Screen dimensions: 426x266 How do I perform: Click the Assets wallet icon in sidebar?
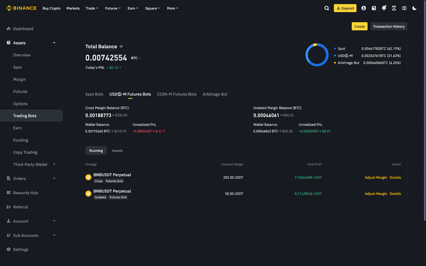tap(9, 43)
